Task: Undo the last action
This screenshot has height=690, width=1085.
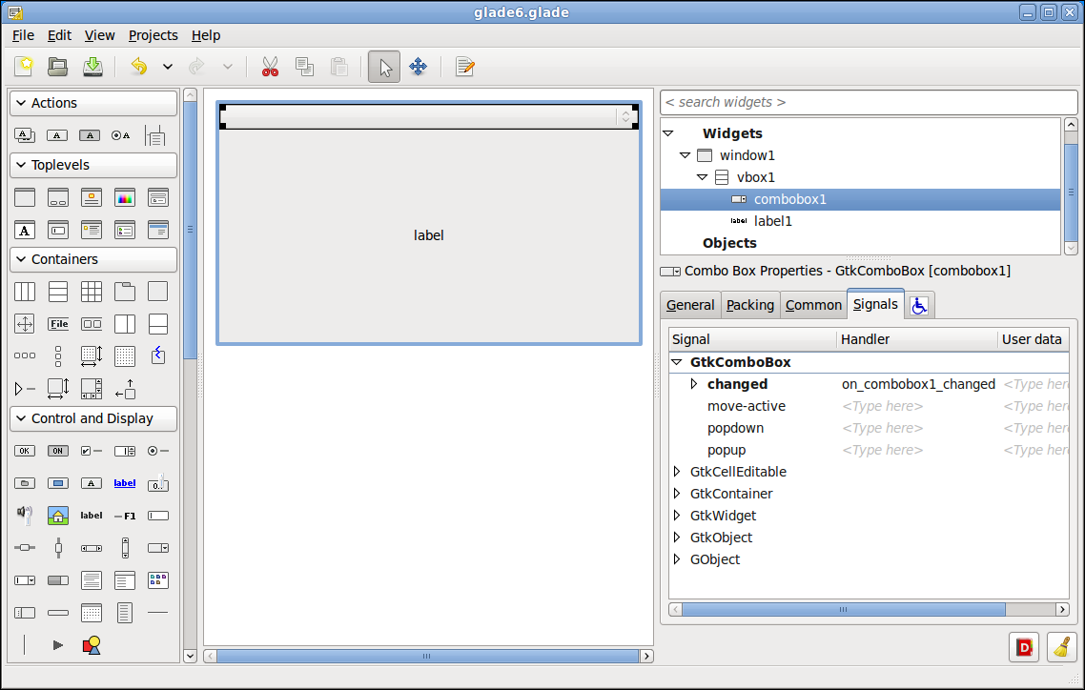Action: pyautogui.click(x=139, y=67)
